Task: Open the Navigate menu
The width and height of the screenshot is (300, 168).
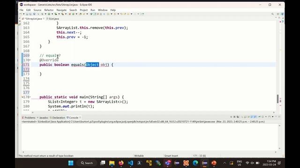Action: pos(61,10)
